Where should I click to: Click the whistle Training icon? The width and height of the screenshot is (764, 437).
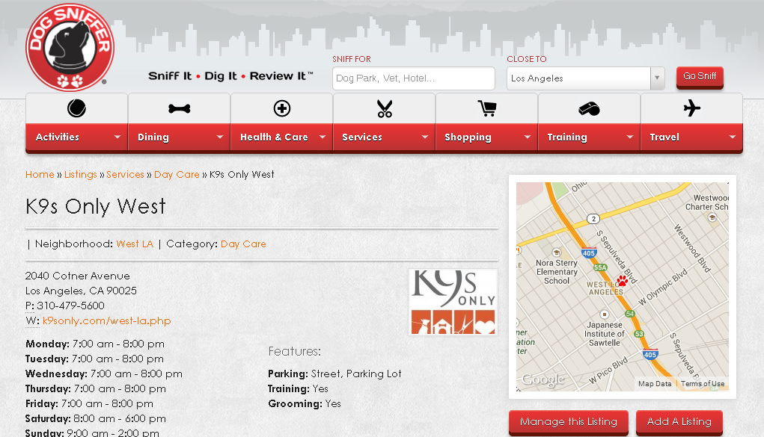pyautogui.click(x=589, y=108)
